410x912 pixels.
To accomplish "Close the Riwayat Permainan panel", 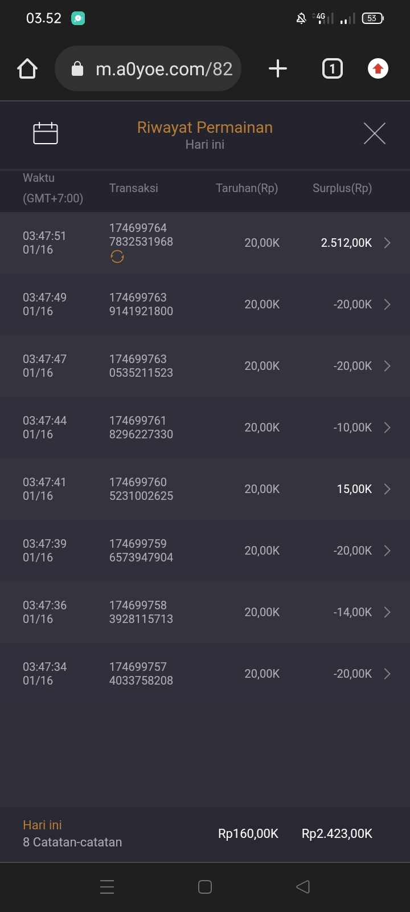I will pyautogui.click(x=374, y=133).
